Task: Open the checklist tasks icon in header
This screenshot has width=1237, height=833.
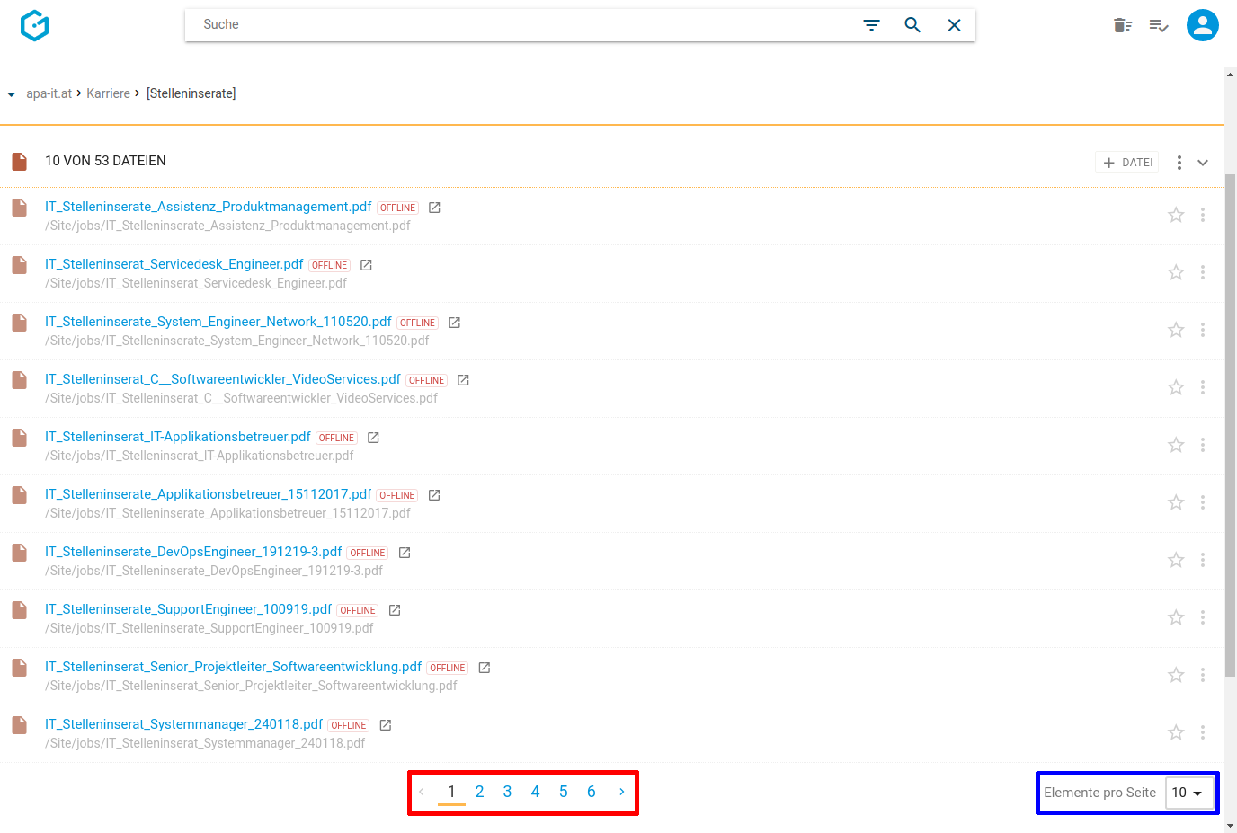Action: point(1159,25)
